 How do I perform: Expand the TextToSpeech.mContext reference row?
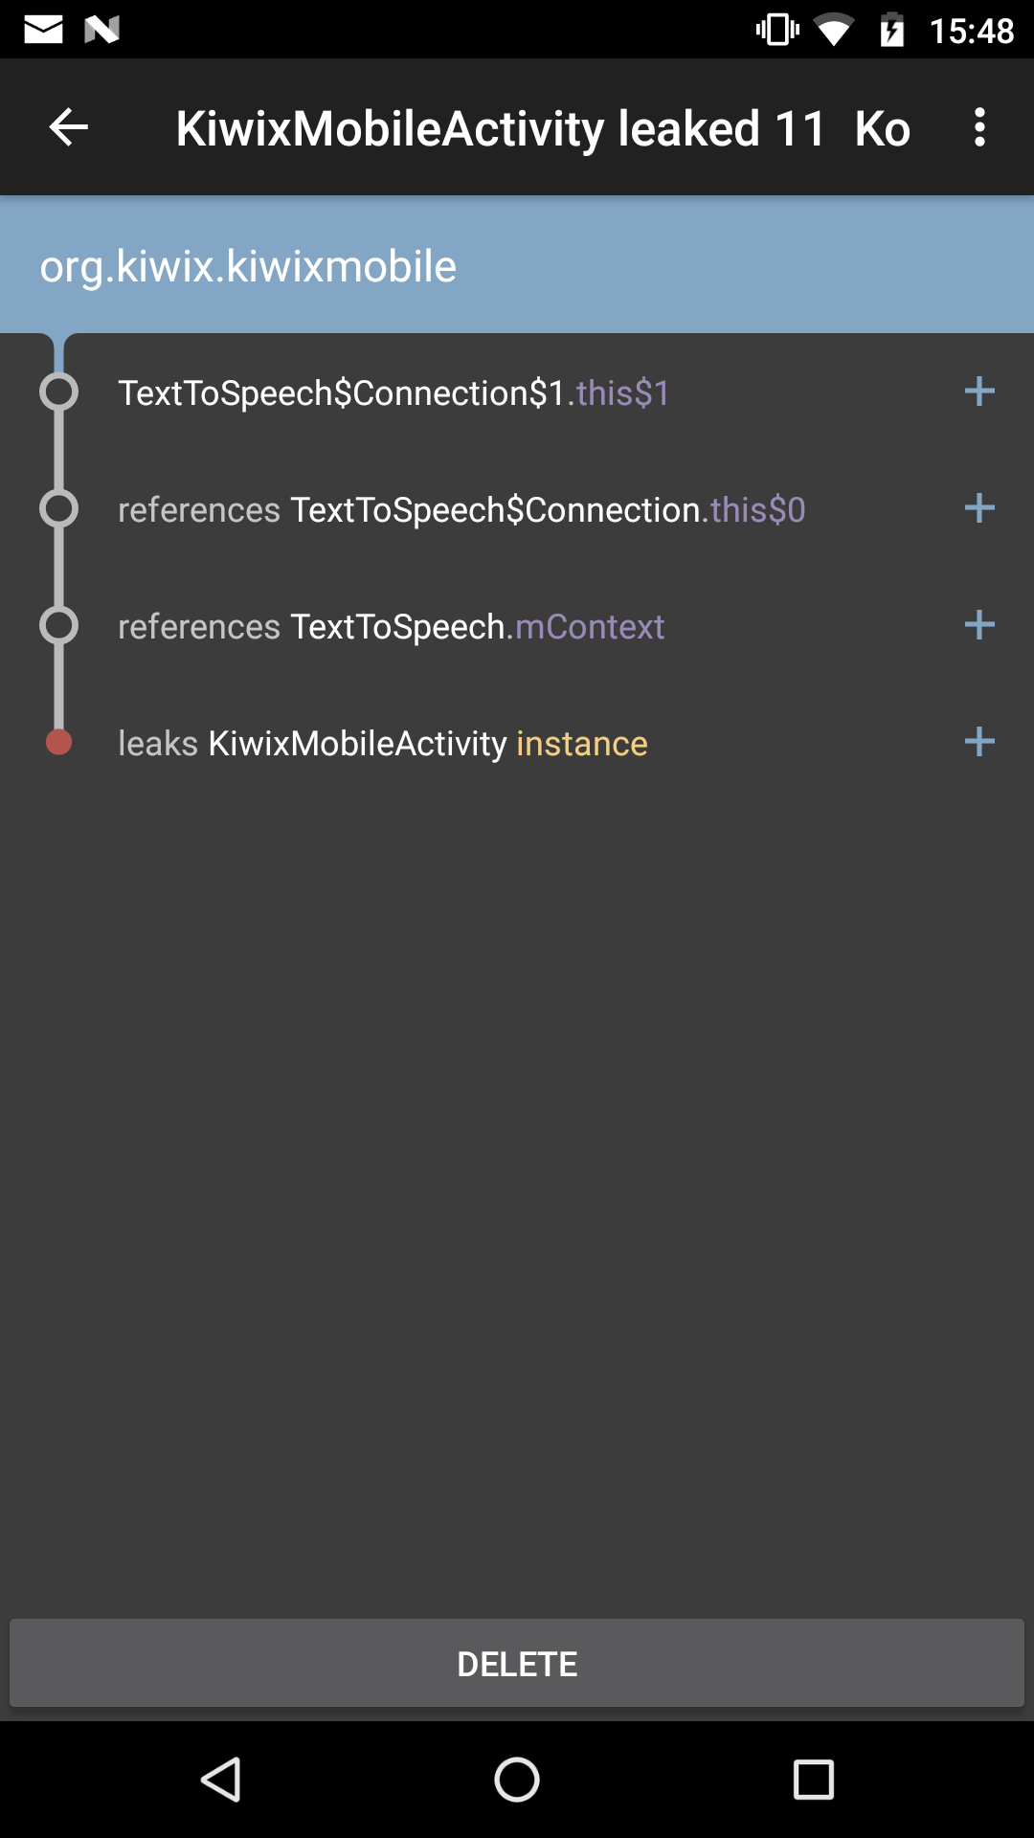tap(978, 625)
